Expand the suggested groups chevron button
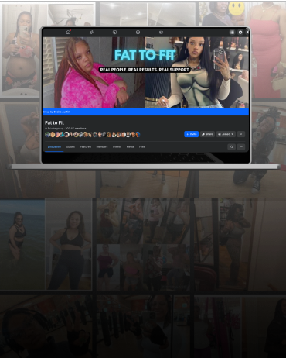Viewport: 286px width, 358px height. 241,134
